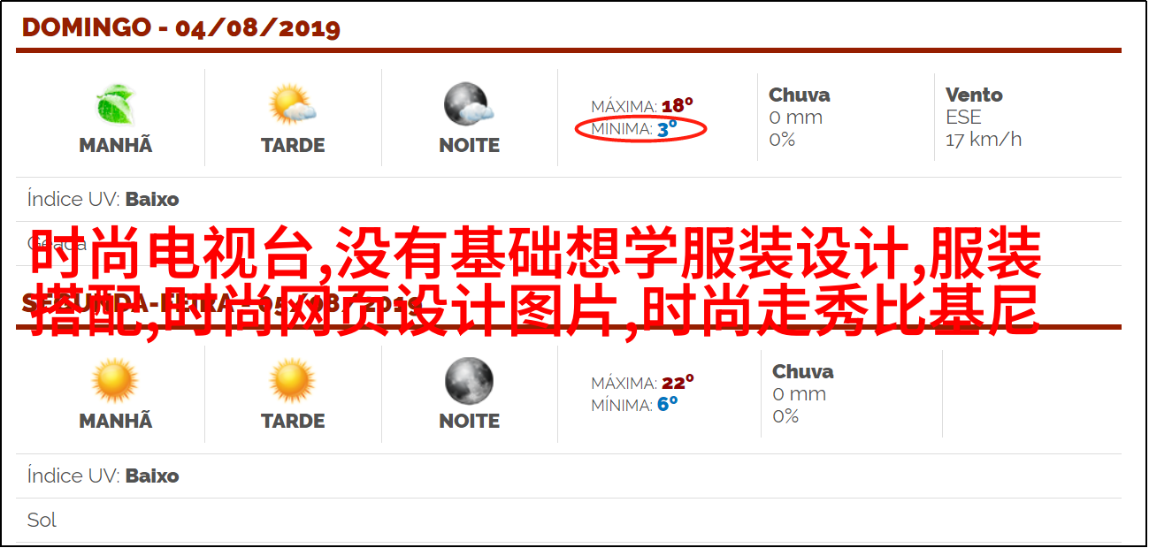
Task: Click the Sunday morning leaf frost icon
Action: point(116,105)
